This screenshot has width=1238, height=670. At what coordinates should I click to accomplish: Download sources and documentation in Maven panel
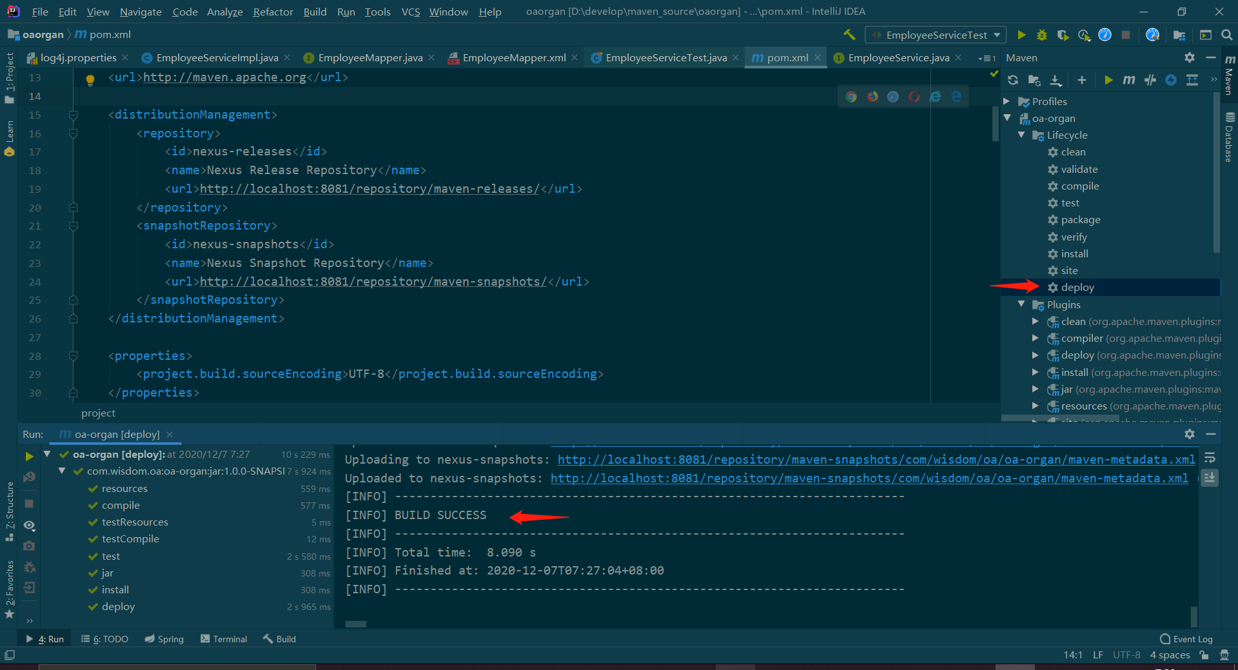click(1056, 80)
